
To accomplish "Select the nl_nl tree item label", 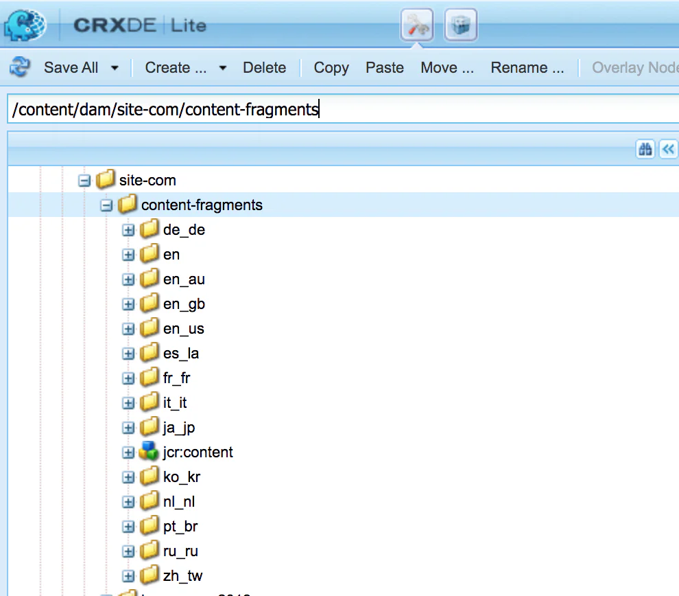I will click(x=179, y=501).
